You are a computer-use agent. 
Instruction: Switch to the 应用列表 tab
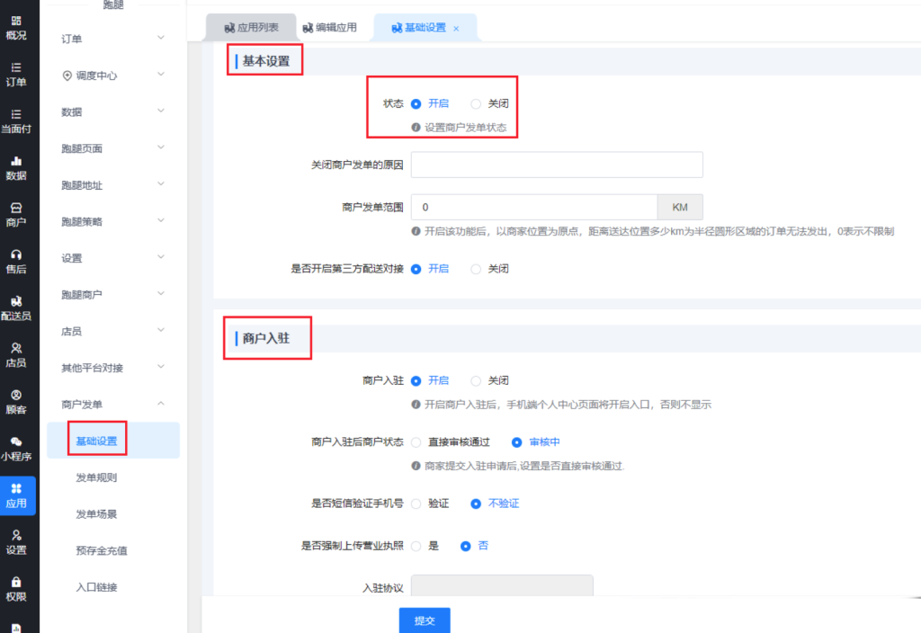[x=251, y=28]
